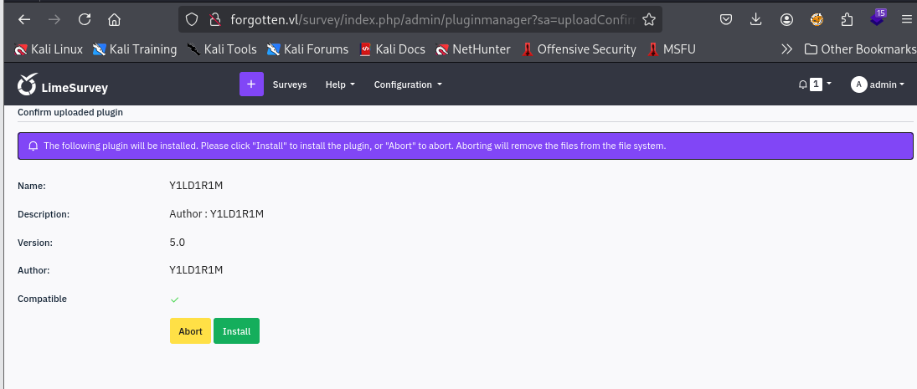Click the green Install button

click(x=236, y=331)
